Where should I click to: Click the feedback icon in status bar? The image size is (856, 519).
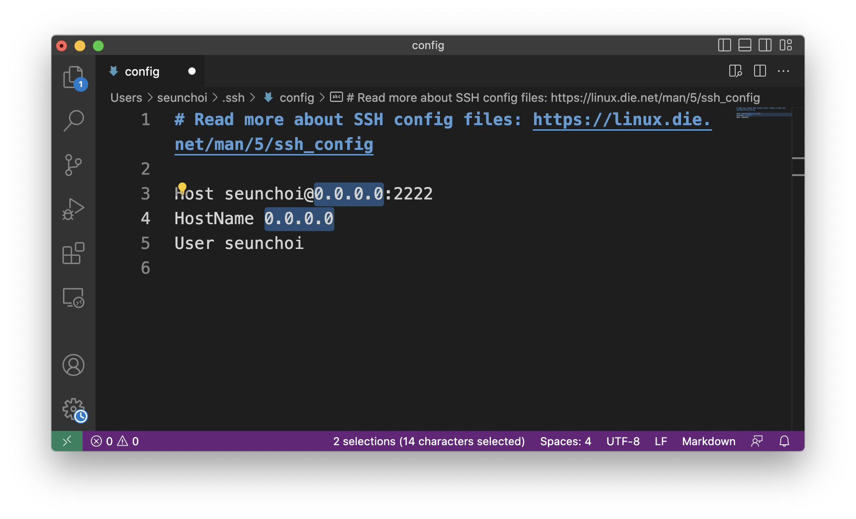(x=757, y=441)
